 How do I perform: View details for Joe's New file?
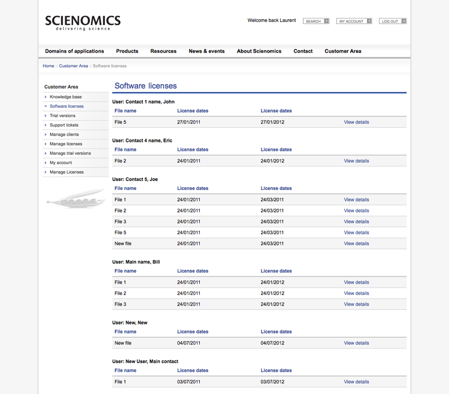tap(356, 244)
